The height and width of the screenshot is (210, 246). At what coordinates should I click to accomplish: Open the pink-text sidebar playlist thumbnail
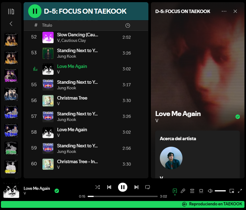(x=11, y=76)
